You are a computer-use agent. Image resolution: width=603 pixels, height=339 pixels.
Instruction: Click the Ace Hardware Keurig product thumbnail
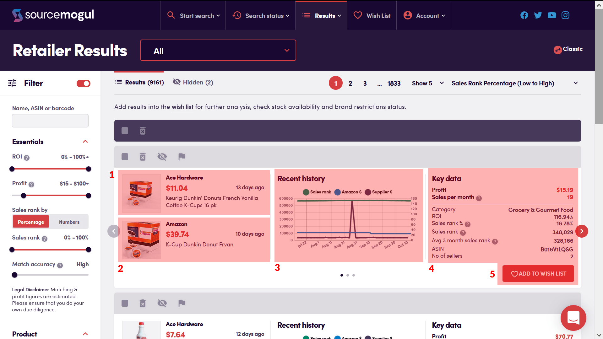pyautogui.click(x=141, y=193)
